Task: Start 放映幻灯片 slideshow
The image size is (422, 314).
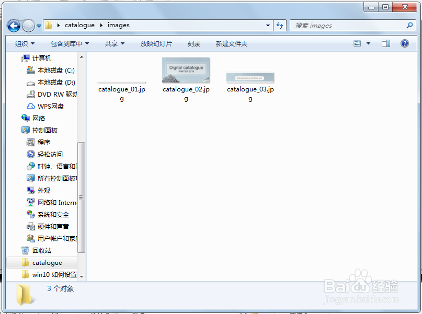Action: coord(156,43)
